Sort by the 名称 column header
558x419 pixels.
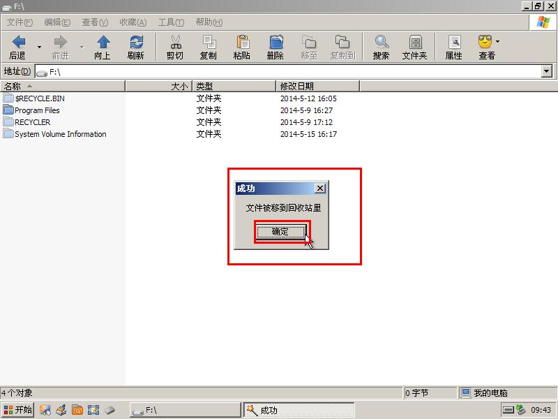[63, 86]
